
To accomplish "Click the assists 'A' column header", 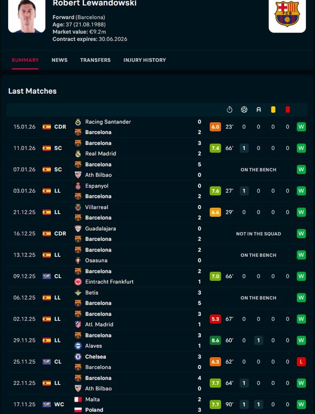I will pyautogui.click(x=258, y=109).
